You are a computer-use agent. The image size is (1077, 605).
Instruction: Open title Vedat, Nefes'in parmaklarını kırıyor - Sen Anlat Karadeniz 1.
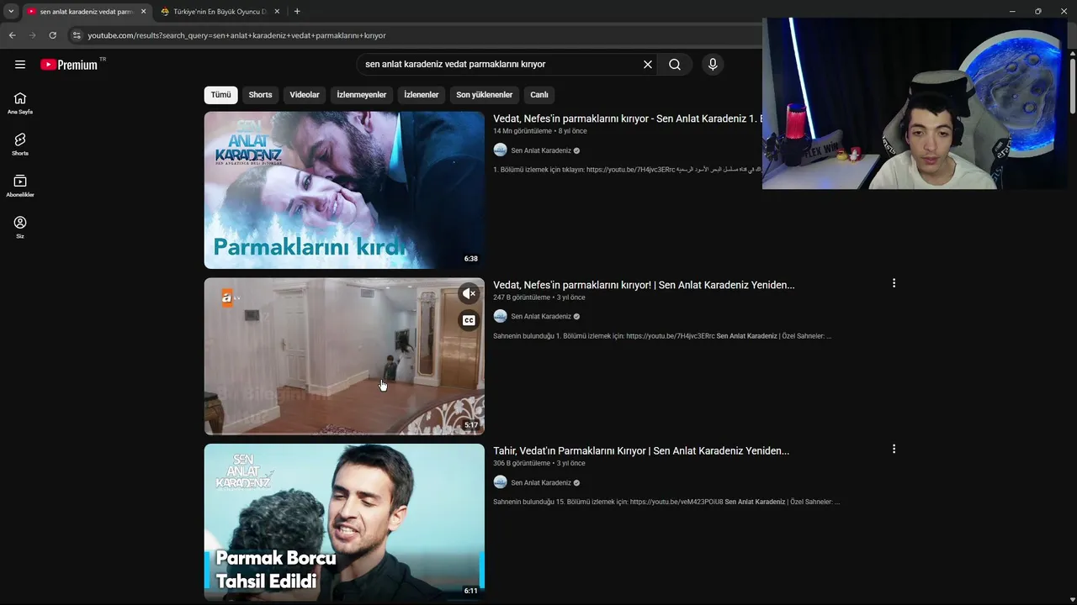tap(627, 118)
